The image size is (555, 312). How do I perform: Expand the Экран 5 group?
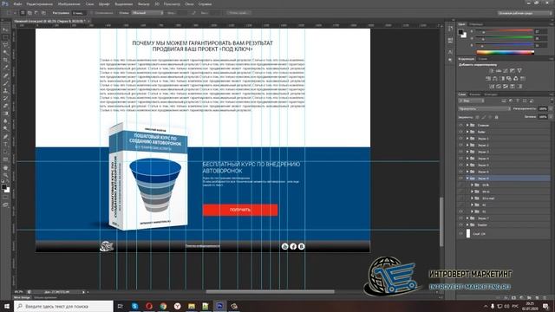point(467,165)
